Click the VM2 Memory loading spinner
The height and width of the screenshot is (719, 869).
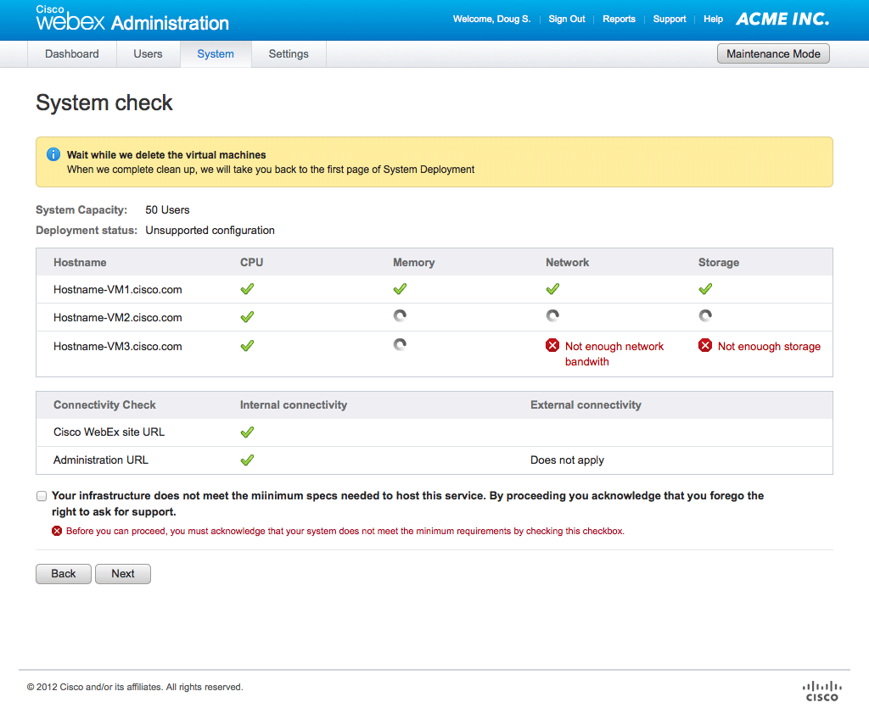tap(400, 316)
